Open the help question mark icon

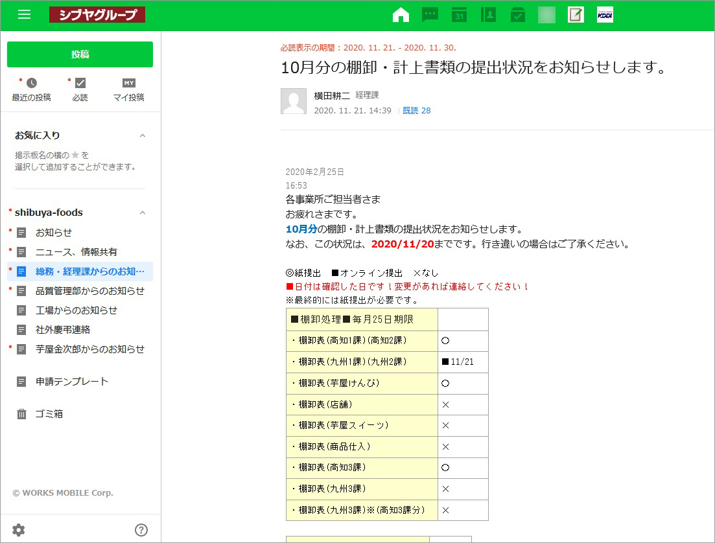pyautogui.click(x=141, y=530)
